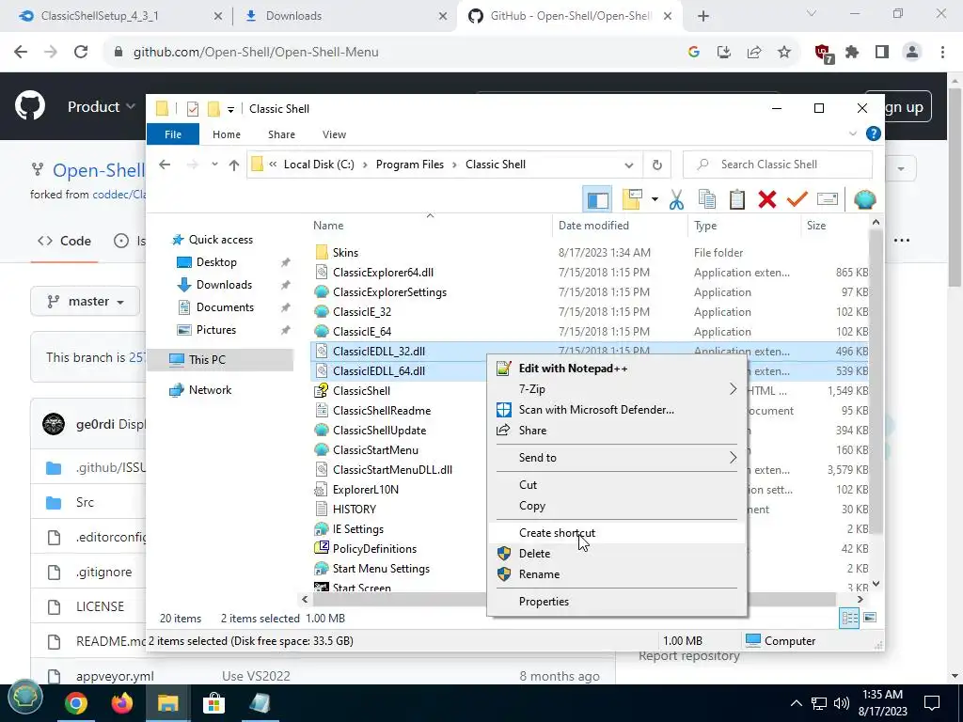The image size is (963, 722).
Task: Click the Chrome extensions puzzle icon
Action: pyautogui.click(x=852, y=53)
